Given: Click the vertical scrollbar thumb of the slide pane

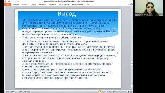Looking at the screenshot, I should (x=132, y=64).
